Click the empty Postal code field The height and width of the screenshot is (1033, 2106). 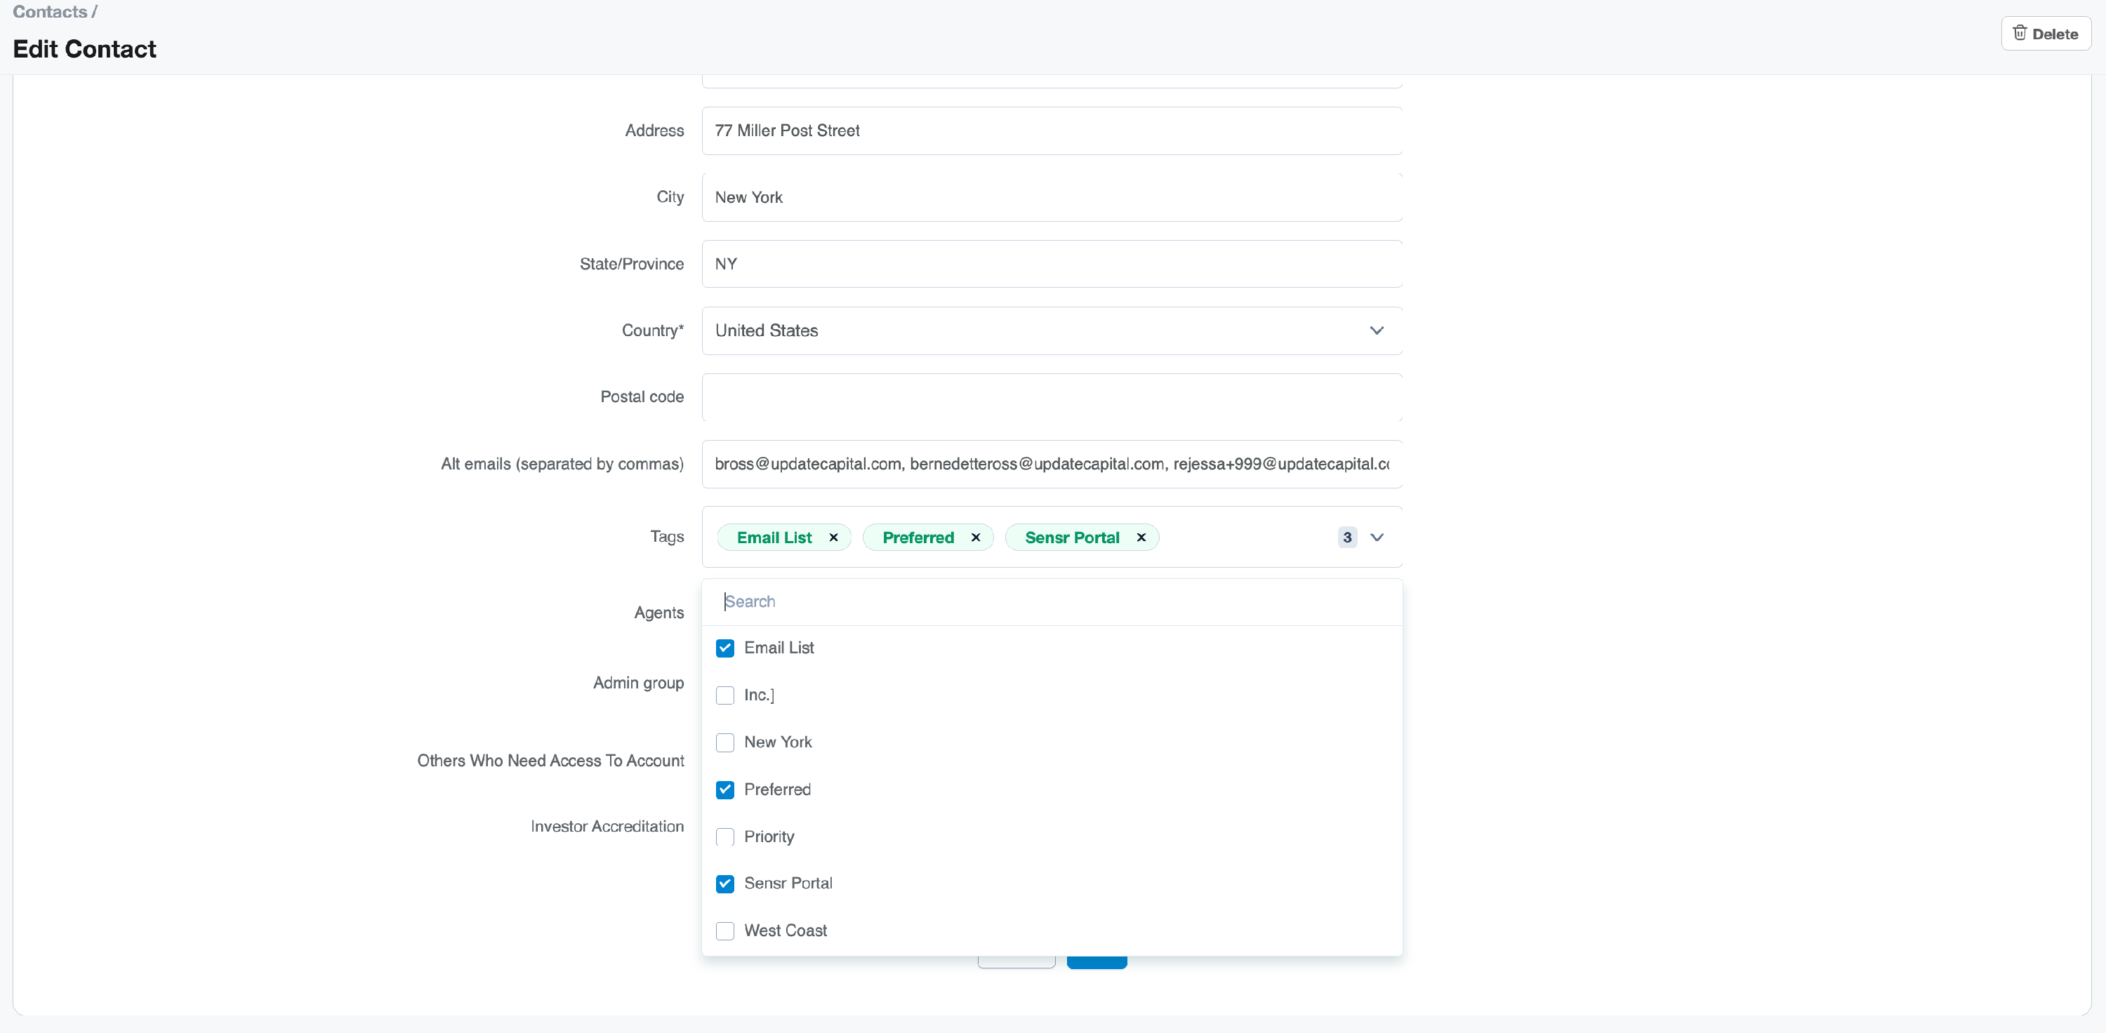tap(1052, 397)
